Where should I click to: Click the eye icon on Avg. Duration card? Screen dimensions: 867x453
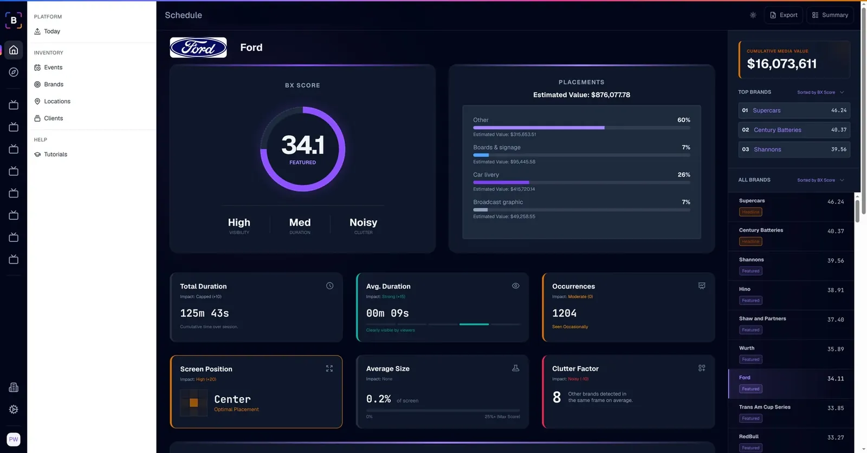[x=516, y=286]
